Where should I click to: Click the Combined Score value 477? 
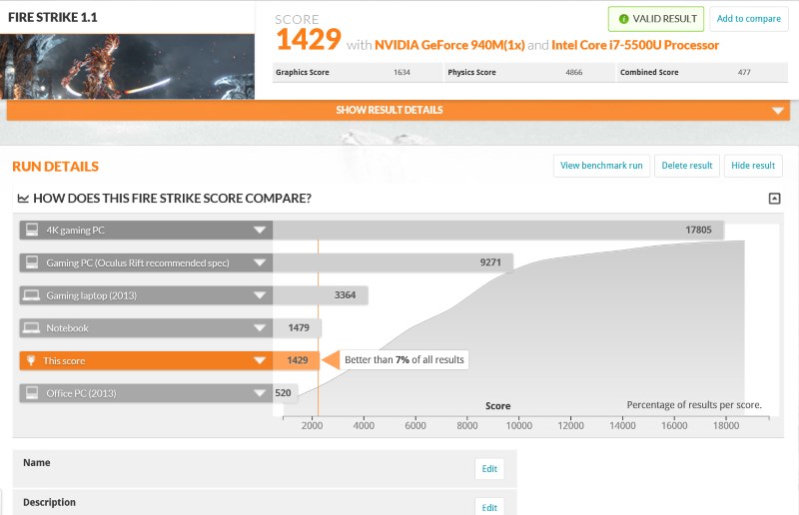click(x=744, y=72)
